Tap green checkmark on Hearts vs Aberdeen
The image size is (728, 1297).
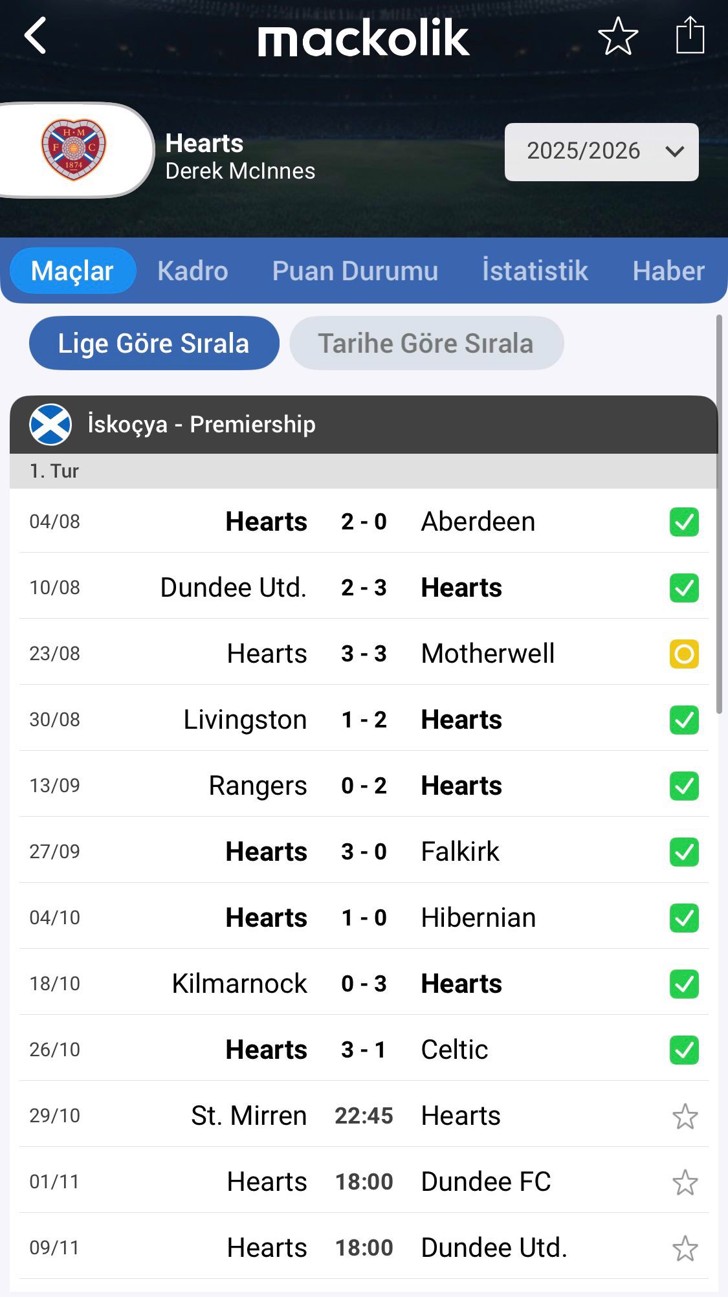click(684, 522)
